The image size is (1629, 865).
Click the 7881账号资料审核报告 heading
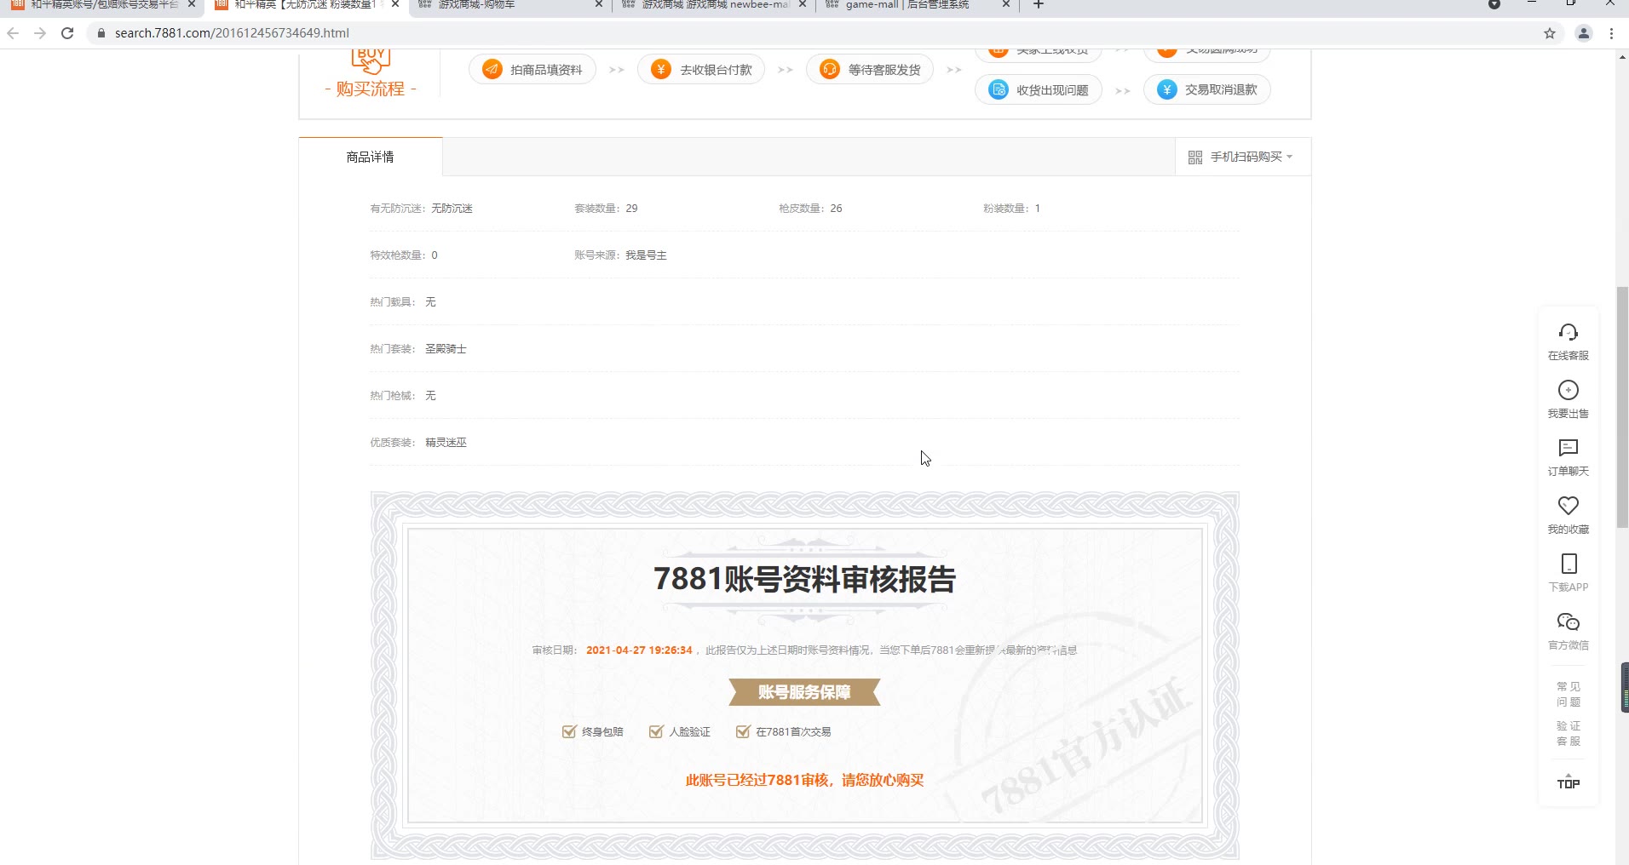point(804,580)
